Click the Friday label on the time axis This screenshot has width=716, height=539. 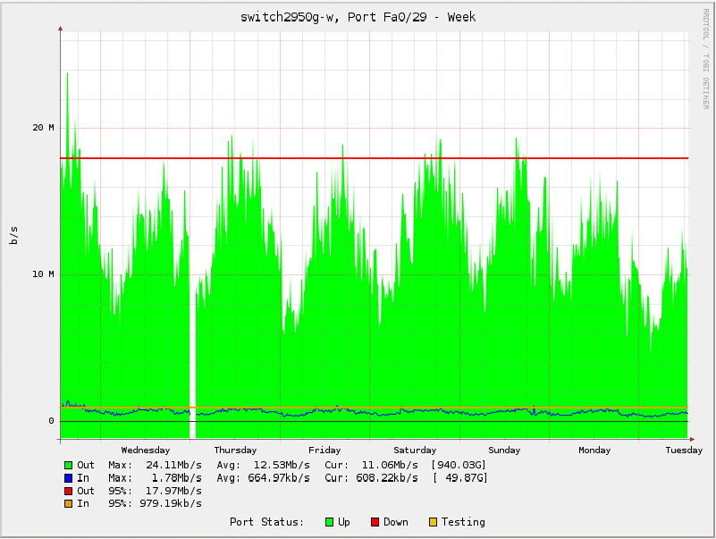pos(324,451)
